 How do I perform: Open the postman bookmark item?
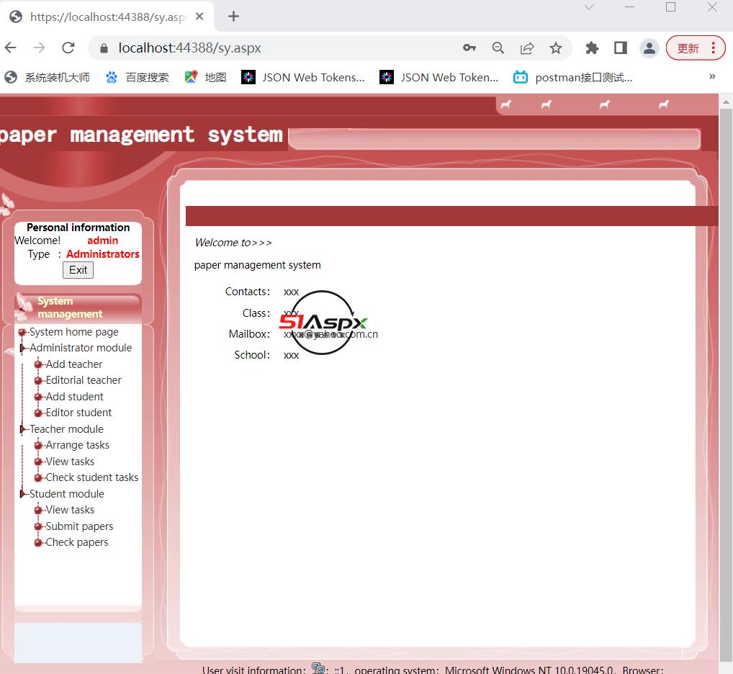[x=573, y=77]
